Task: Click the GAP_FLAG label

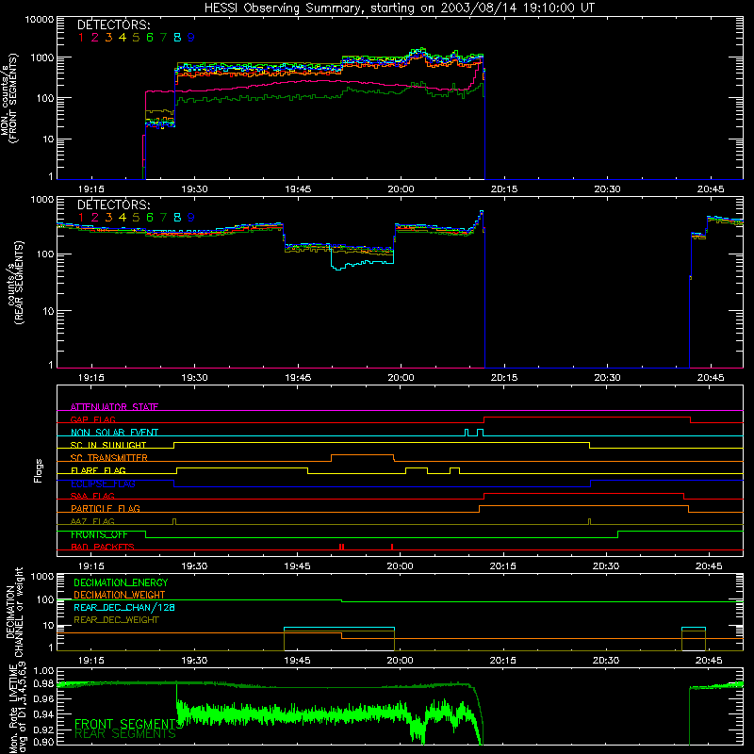Action: tap(92, 419)
